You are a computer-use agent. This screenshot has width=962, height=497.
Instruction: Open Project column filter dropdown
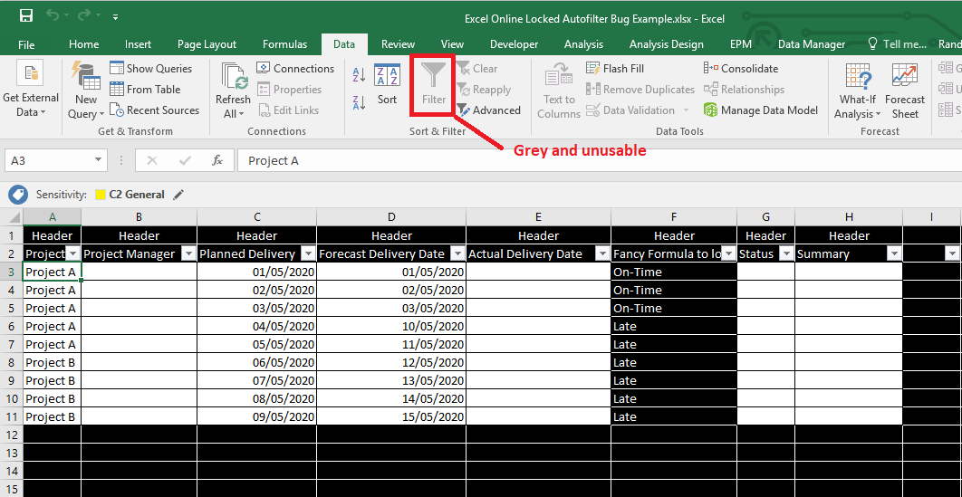point(73,253)
